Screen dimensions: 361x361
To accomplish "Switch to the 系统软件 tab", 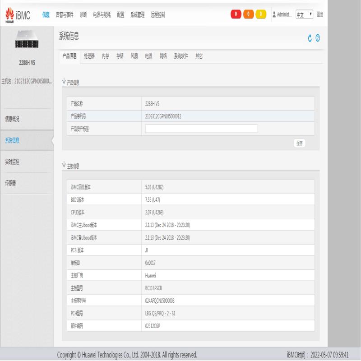I will (x=181, y=56).
